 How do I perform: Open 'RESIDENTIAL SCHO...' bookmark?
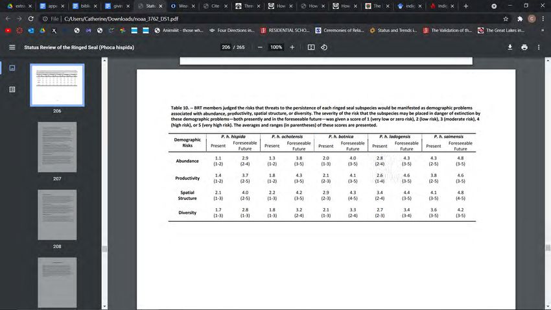coord(285,30)
